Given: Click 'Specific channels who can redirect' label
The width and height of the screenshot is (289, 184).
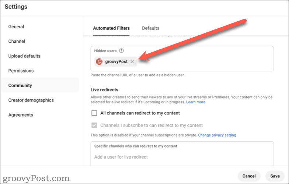Looking at the screenshot, I should coord(136,146).
